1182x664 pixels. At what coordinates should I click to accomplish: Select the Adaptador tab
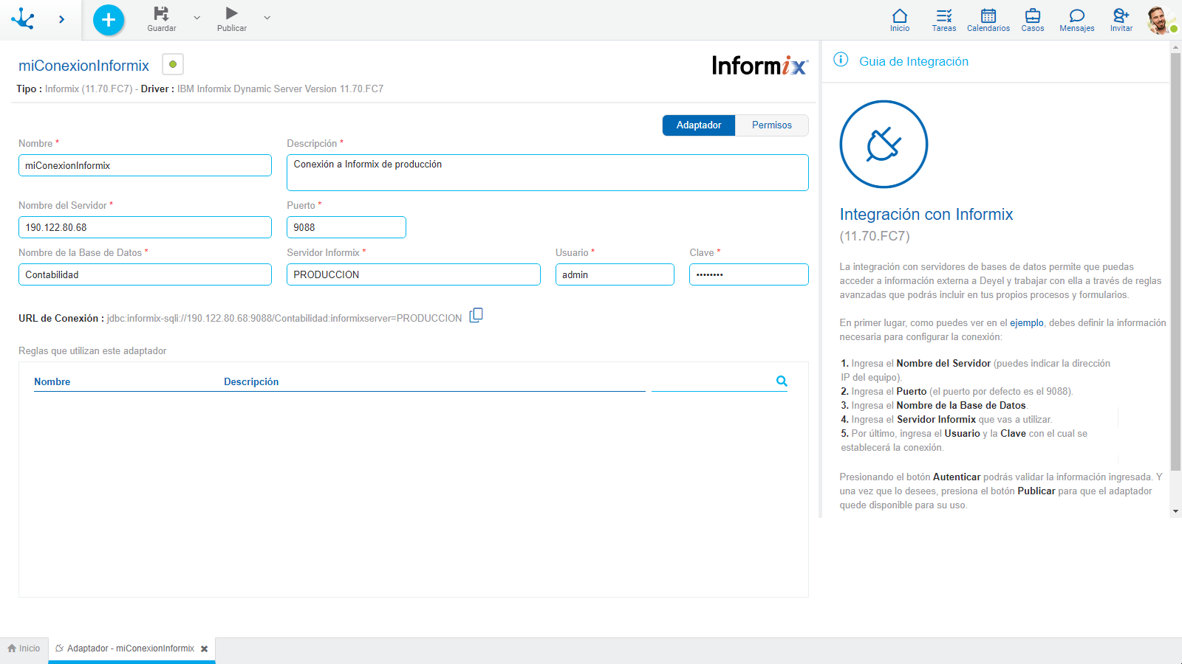pos(698,125)
